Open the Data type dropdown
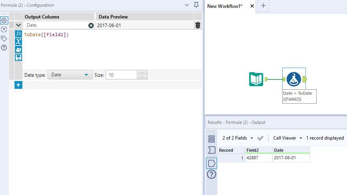Viewport: 347px width, 195px height. coord(70,75)
